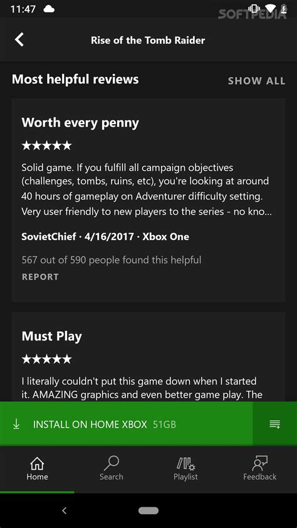This screenshot has width=297, height=528.
Task: Tap the back arrow in the header
Action: click(19, 40)
